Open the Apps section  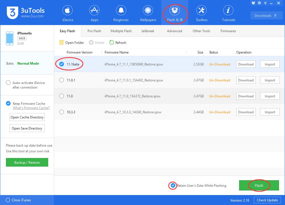pyautogui.click(x=94, y=13)
